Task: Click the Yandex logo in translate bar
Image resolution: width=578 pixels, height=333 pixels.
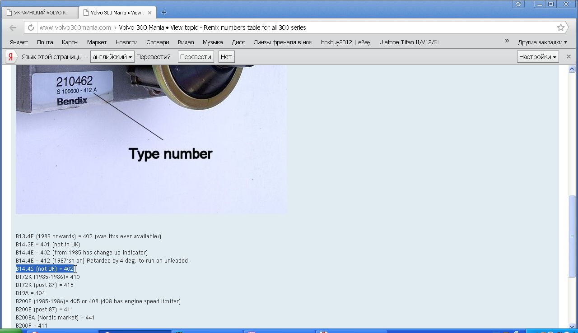Action: (x=10, y=57)
